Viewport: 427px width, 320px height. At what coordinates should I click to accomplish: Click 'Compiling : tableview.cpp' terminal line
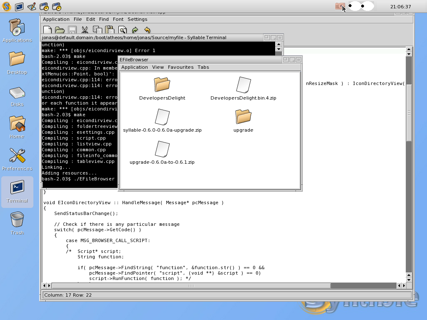[x=78, y=161]
